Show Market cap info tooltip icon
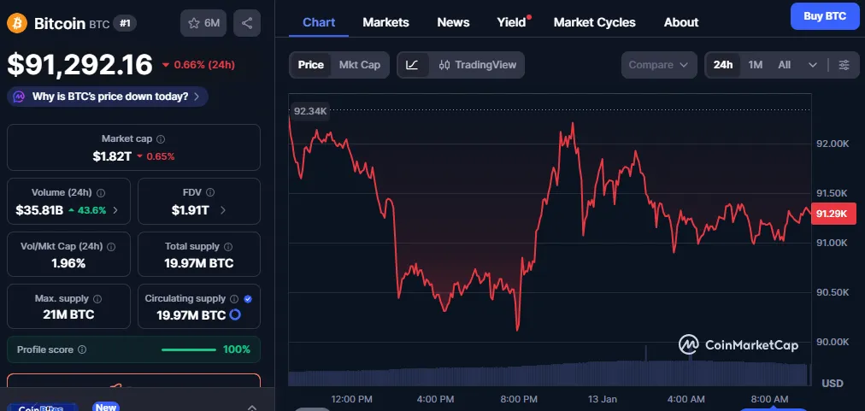This screenshot has height=411, width=865. pyautogui.click(x=161, y=139)
